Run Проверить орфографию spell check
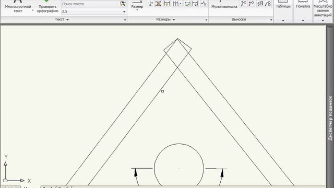 (x=47, y=6)
